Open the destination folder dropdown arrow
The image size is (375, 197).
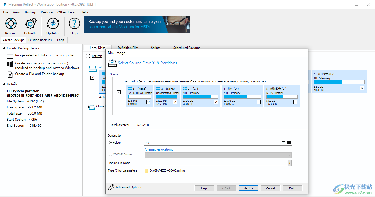[x=283, y=142]
